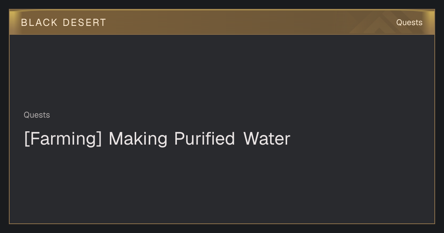Click the empty dark panel beneath the title
The width and height of the screenshot is (444, 233).
click(x=222, y=185)
